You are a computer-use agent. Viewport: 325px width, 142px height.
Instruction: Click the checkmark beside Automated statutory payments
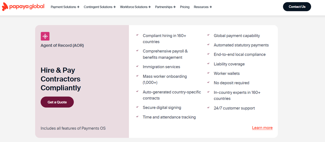[208, 45]
